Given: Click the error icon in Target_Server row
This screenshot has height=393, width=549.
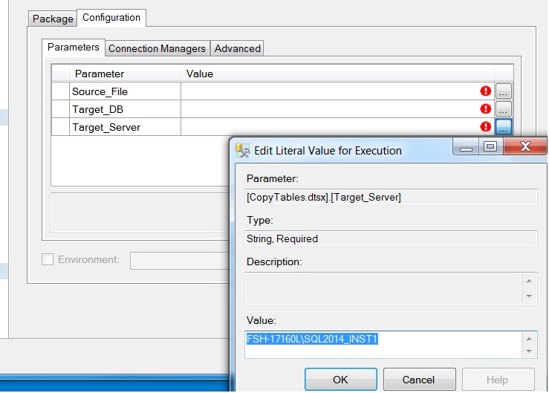Looking at the screenshot, I should point(486,127).
